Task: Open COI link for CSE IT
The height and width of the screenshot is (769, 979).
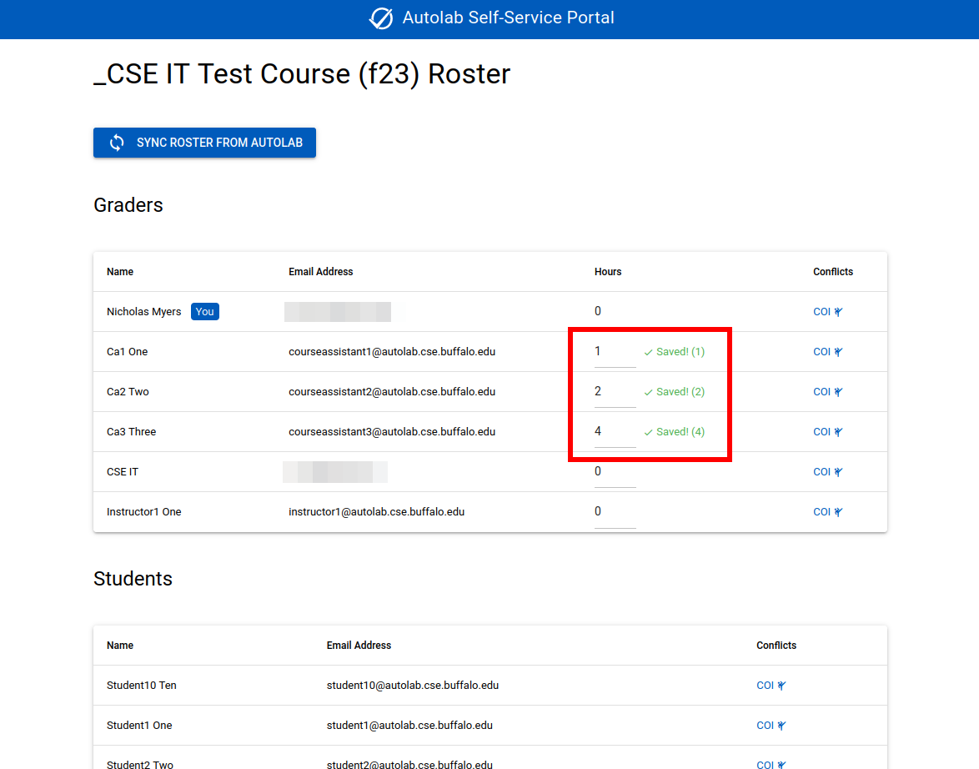Action: [x=828, y=471]
